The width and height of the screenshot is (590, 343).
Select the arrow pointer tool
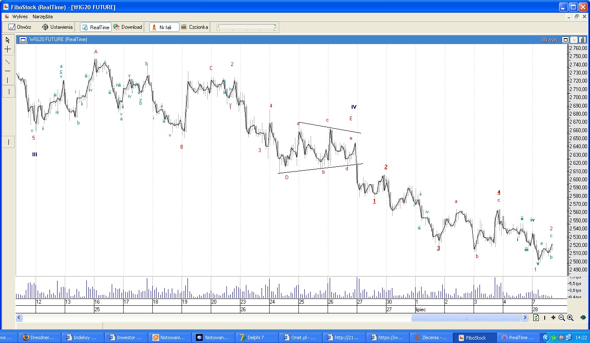[x=8, y=40]
